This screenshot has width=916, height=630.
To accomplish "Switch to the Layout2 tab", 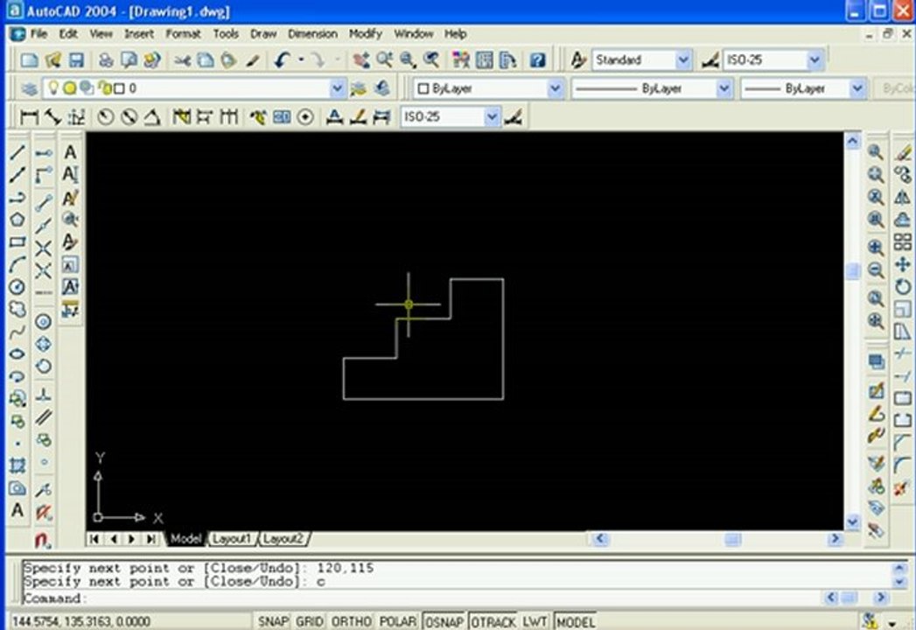I will (283, 539).
